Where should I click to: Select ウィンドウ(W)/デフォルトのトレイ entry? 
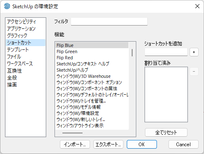[92, 95]
